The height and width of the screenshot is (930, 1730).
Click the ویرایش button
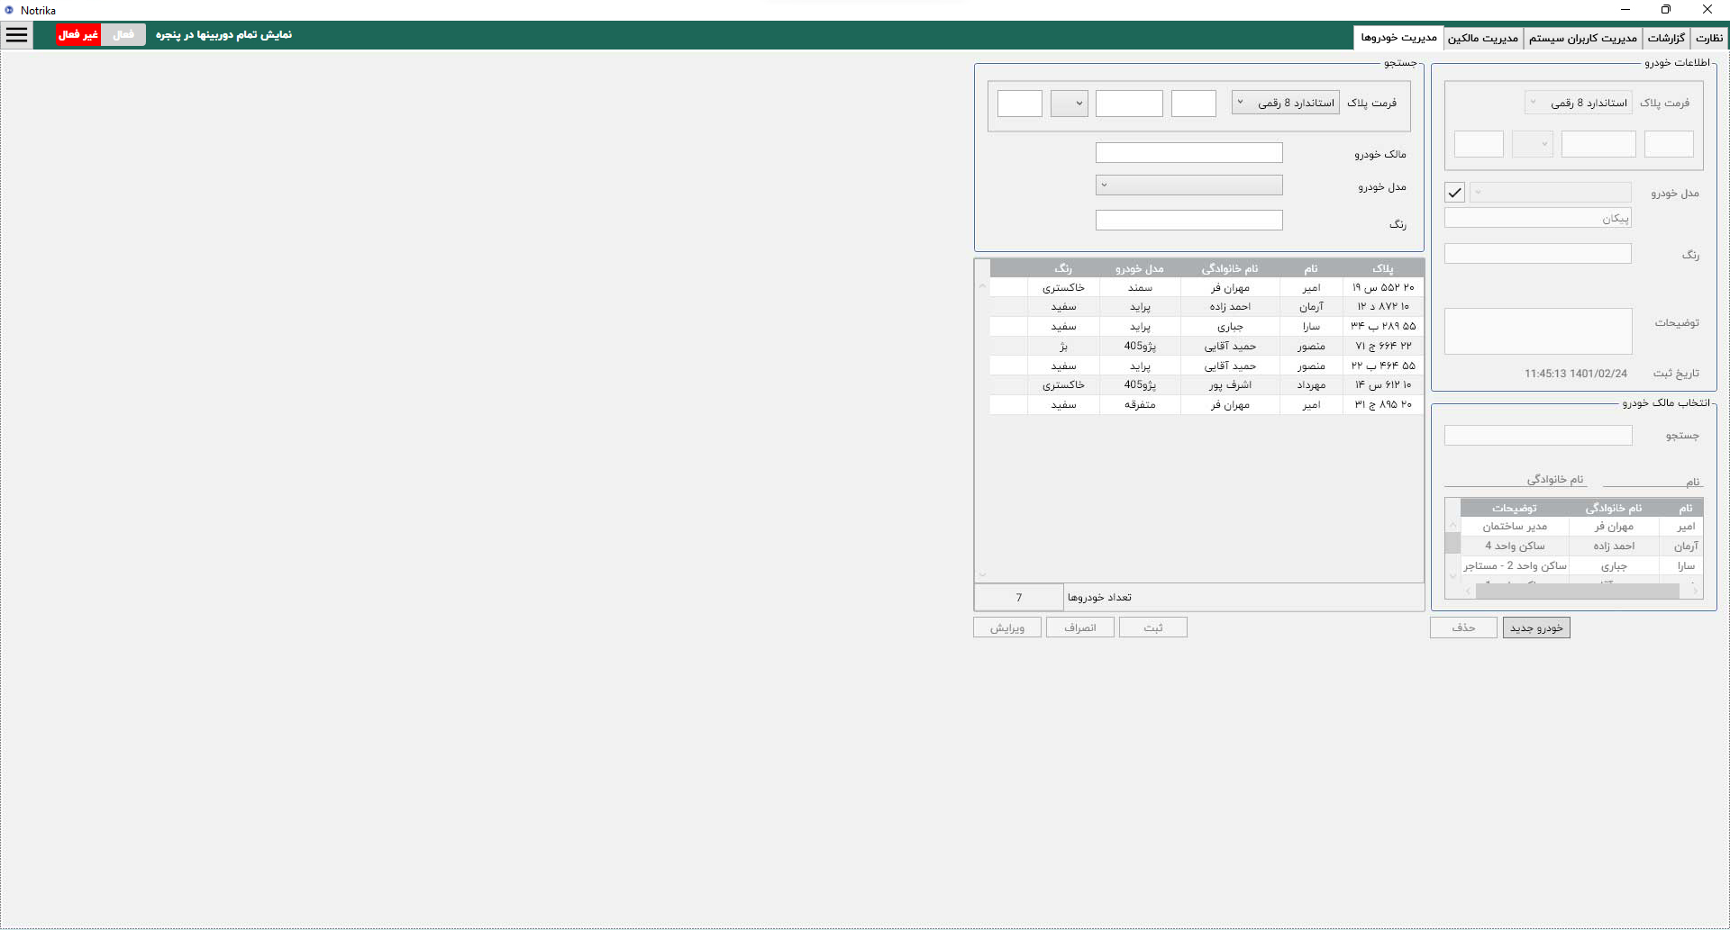click(x=1007, y=628)
